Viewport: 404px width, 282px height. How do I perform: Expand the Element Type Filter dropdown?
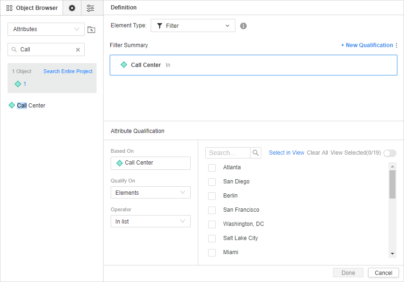[193, 26]
